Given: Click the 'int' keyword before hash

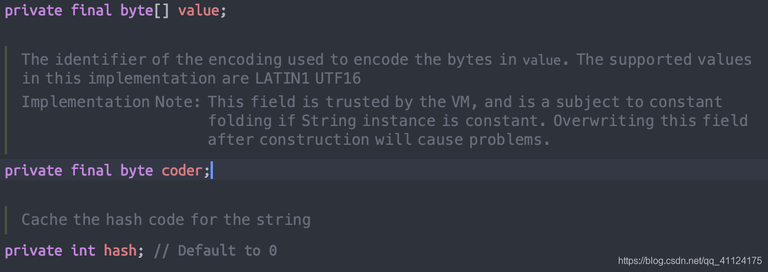Looking at the screenshot, I should click(x=83, y=250).
